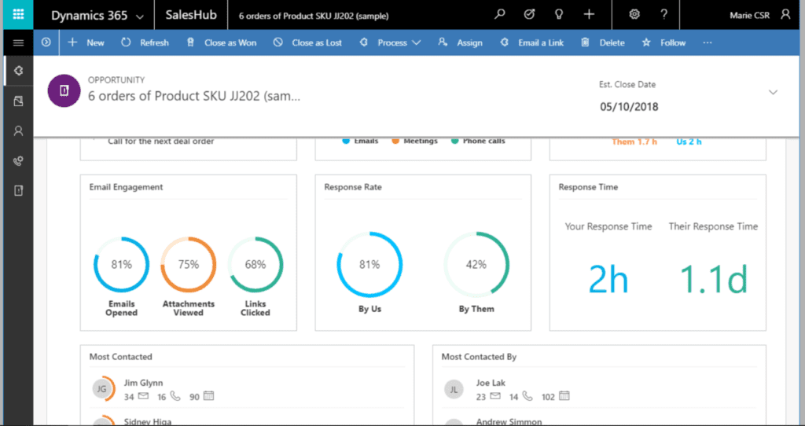Viewport: 805px width, 426px height.
Task: Click the lightbulb assistant icon
Action: (559, 15)
